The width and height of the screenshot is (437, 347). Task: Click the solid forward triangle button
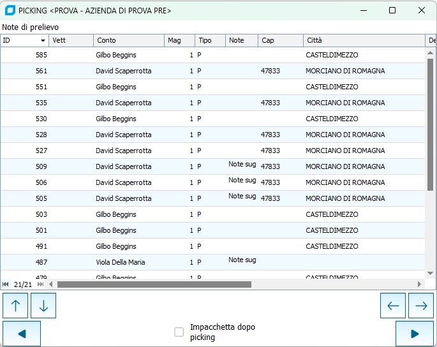point(415,334)
